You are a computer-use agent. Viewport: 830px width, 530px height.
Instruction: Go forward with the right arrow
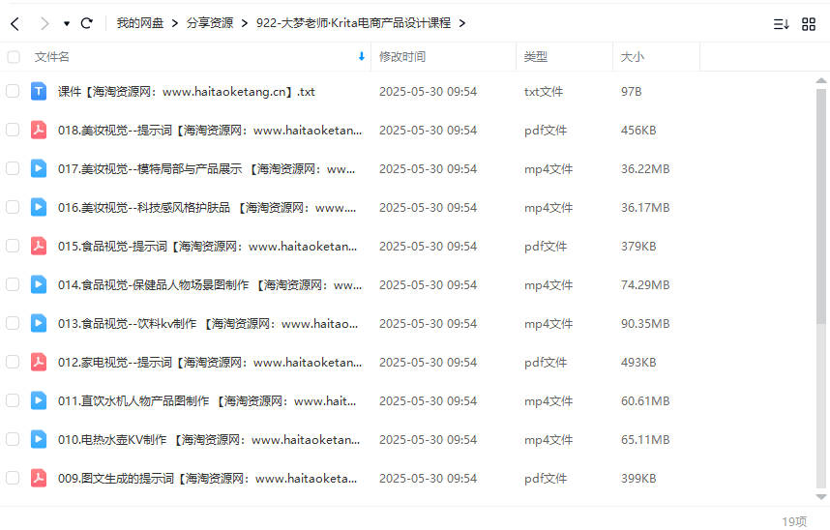(x=44, y=23)
